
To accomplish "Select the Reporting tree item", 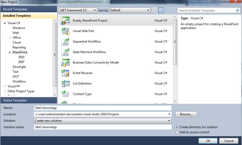I will coord(19,47).
